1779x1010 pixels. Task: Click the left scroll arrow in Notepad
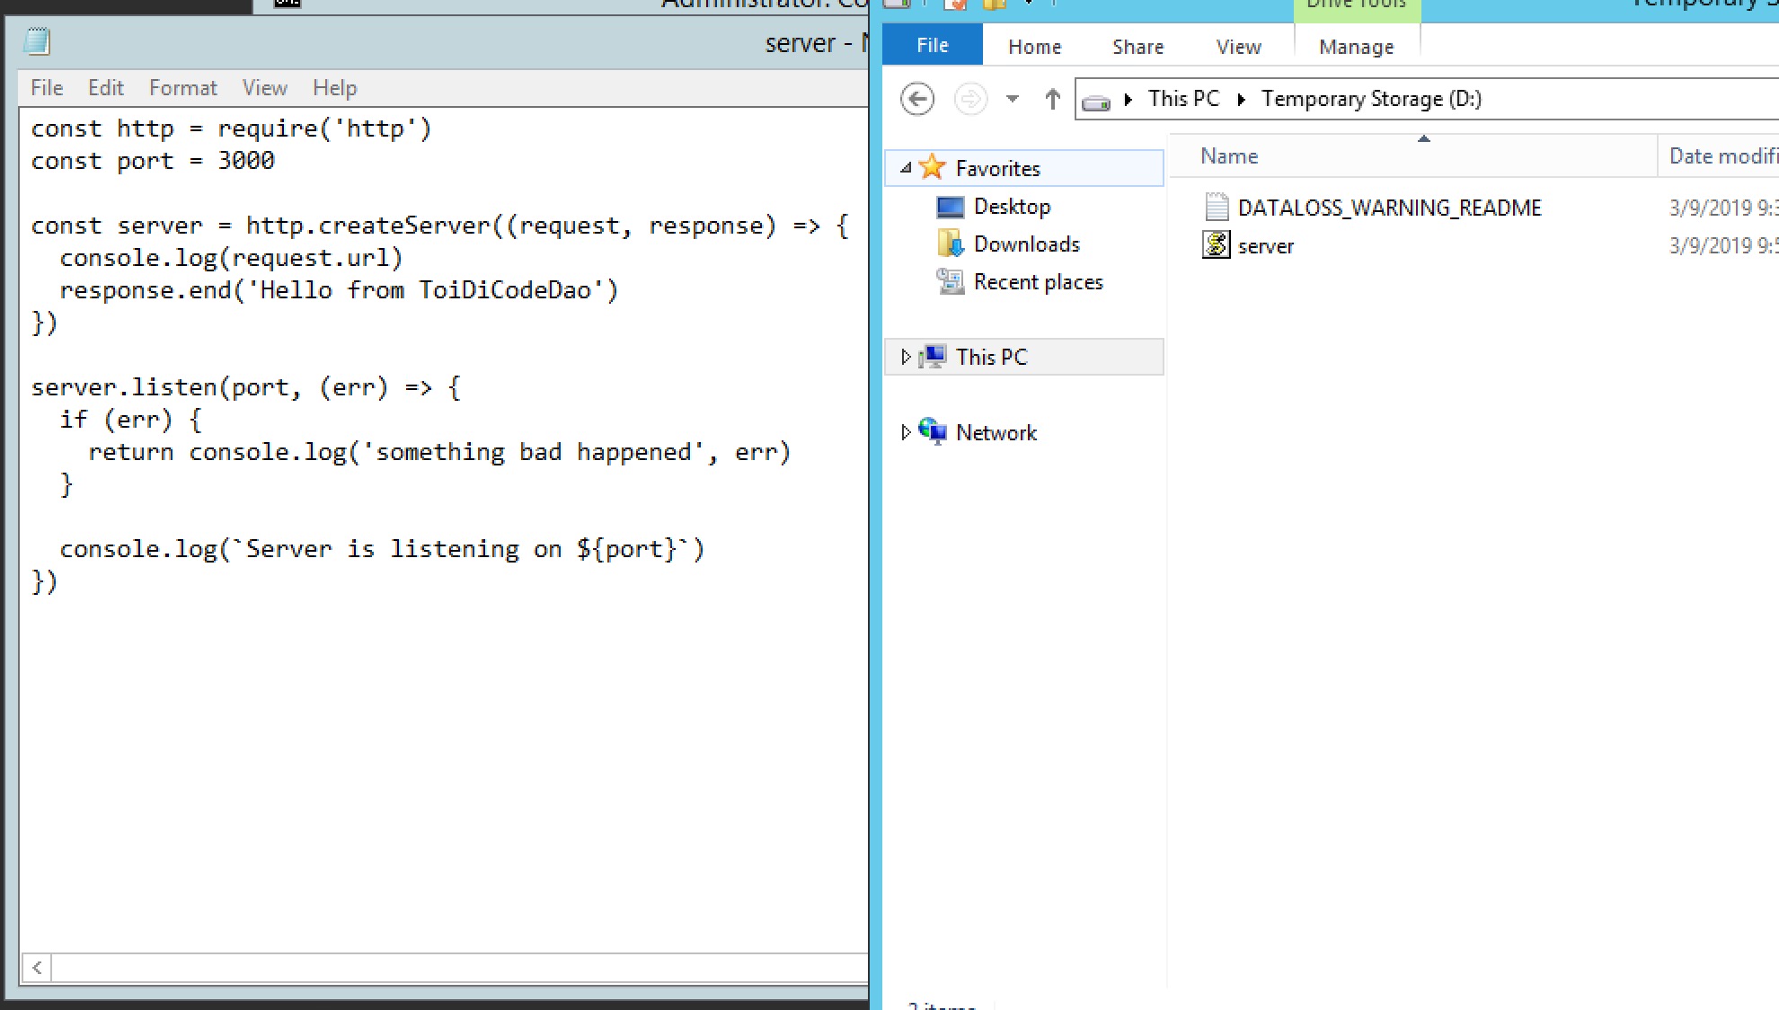pyautogui.click(x=37, y=968)
